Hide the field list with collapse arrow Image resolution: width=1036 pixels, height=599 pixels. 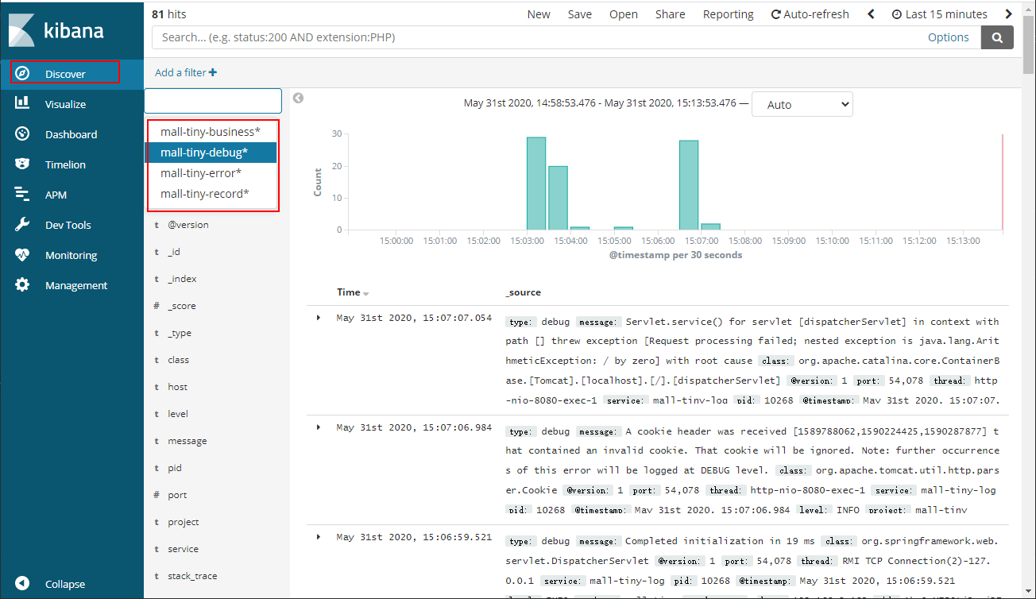tap(298, 99)
